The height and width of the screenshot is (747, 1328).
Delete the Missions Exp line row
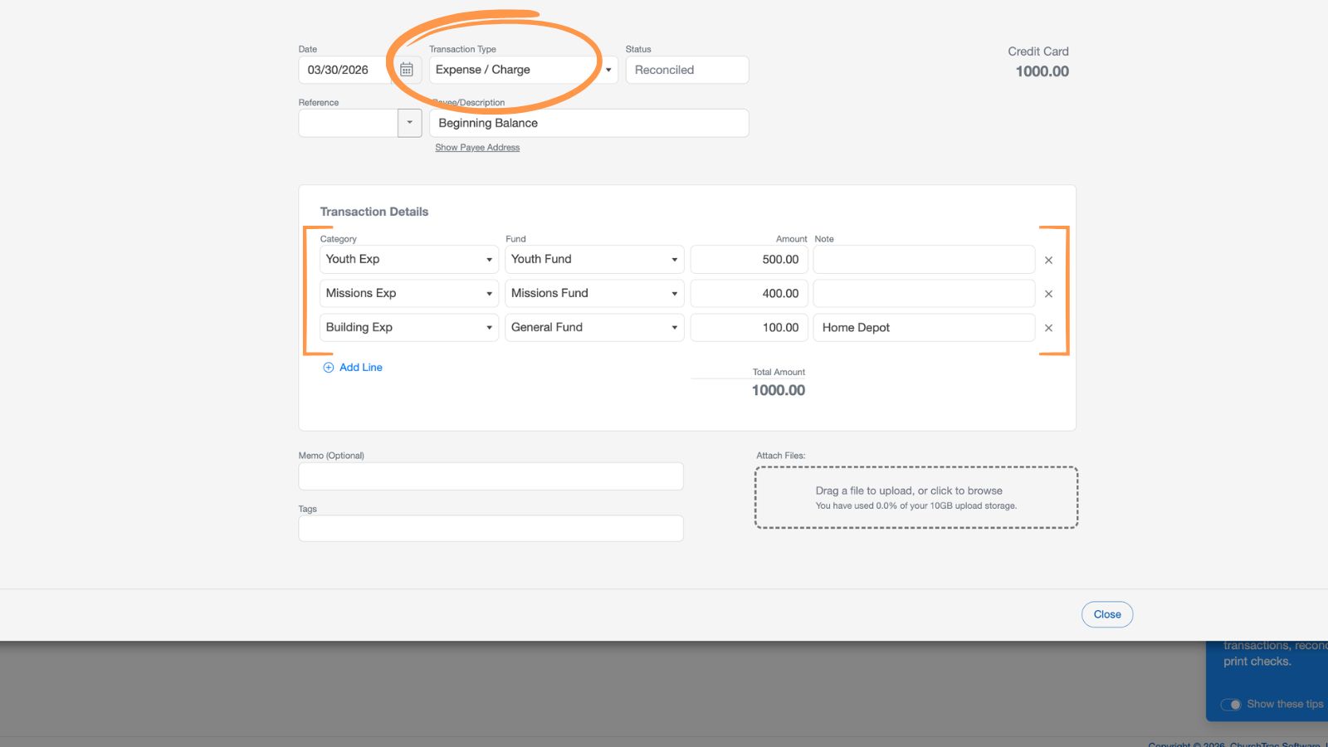tap(1048, 294)
